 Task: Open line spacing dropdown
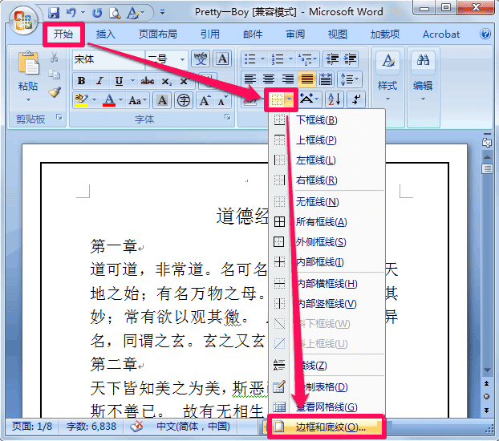click(x=350, y=79)
